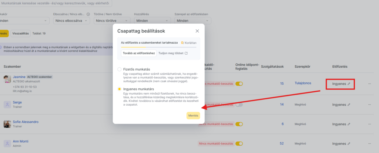Open the Szerepel az előfizetésben dropdown
The height and width of the screenshot is (153, 379).
[x=192, y=21]
